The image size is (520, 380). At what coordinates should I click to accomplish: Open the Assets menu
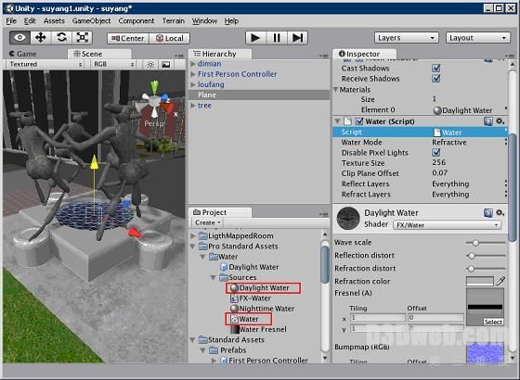(54, 20)
